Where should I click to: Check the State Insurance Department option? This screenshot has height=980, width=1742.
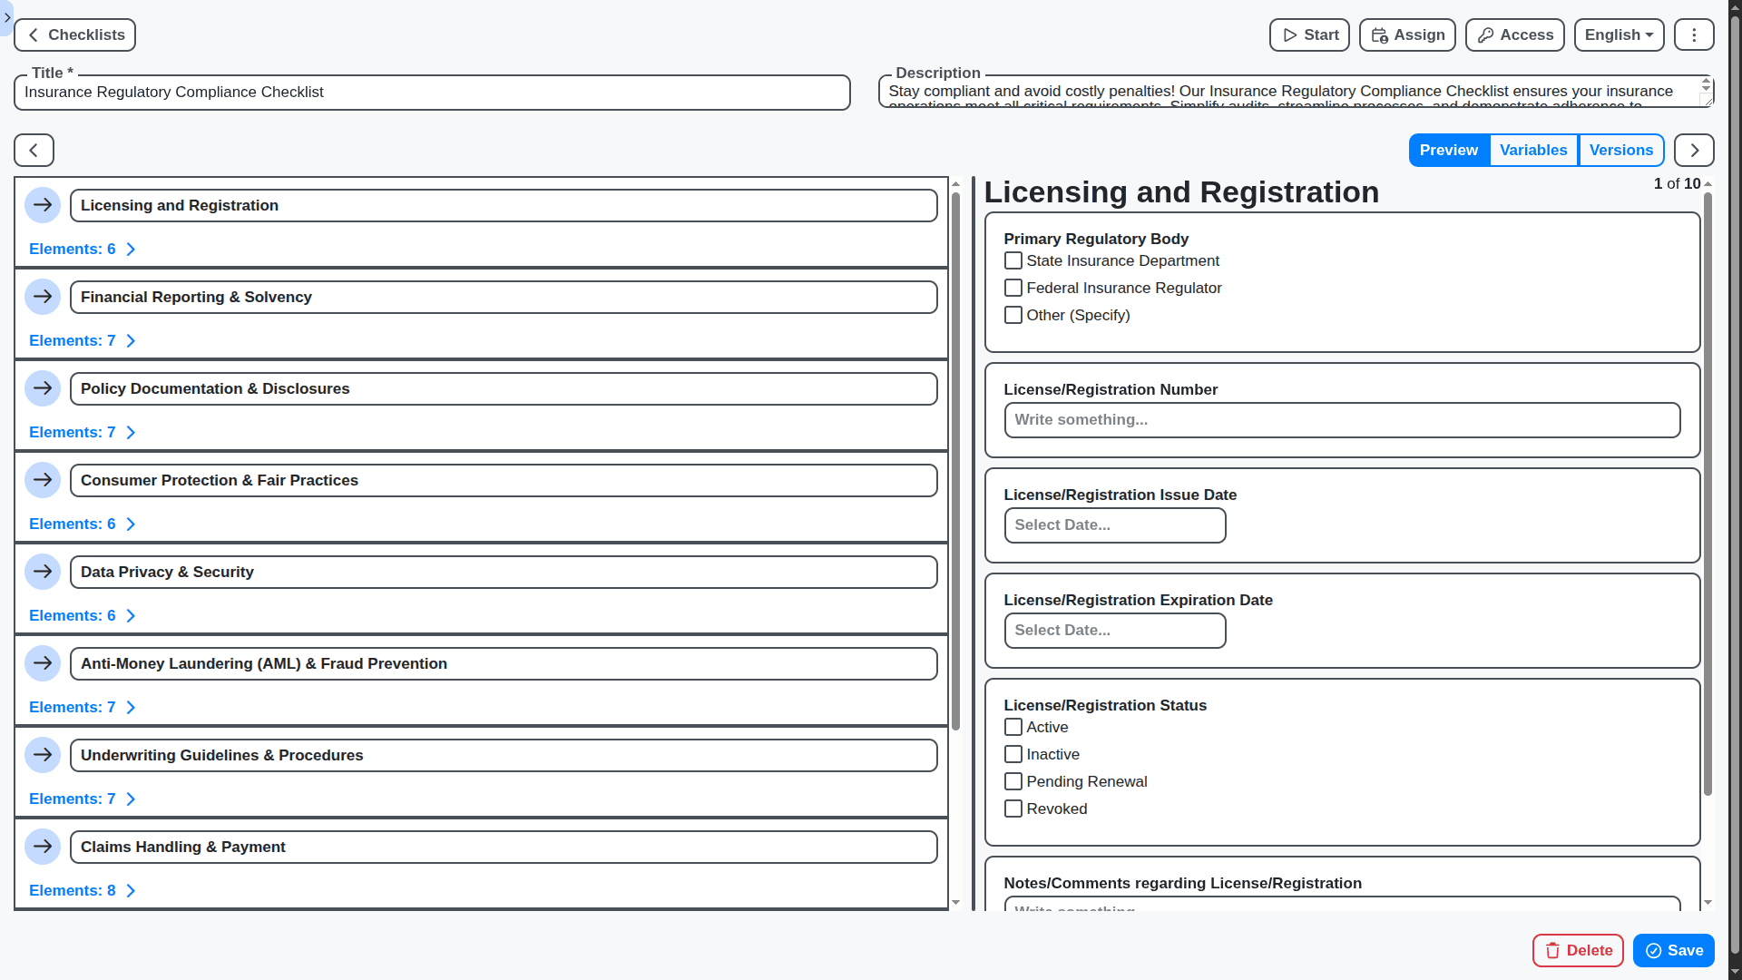point(1013,260)
